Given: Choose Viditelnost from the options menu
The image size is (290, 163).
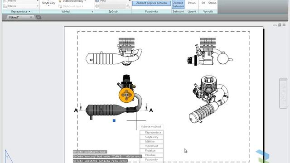Looking at the screenshot, I should tap(151, 146).
